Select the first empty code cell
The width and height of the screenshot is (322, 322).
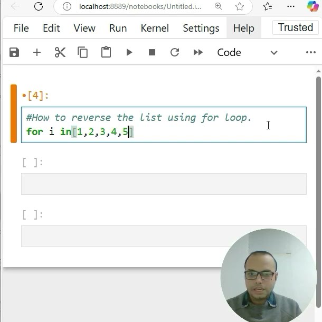(164, 184)
